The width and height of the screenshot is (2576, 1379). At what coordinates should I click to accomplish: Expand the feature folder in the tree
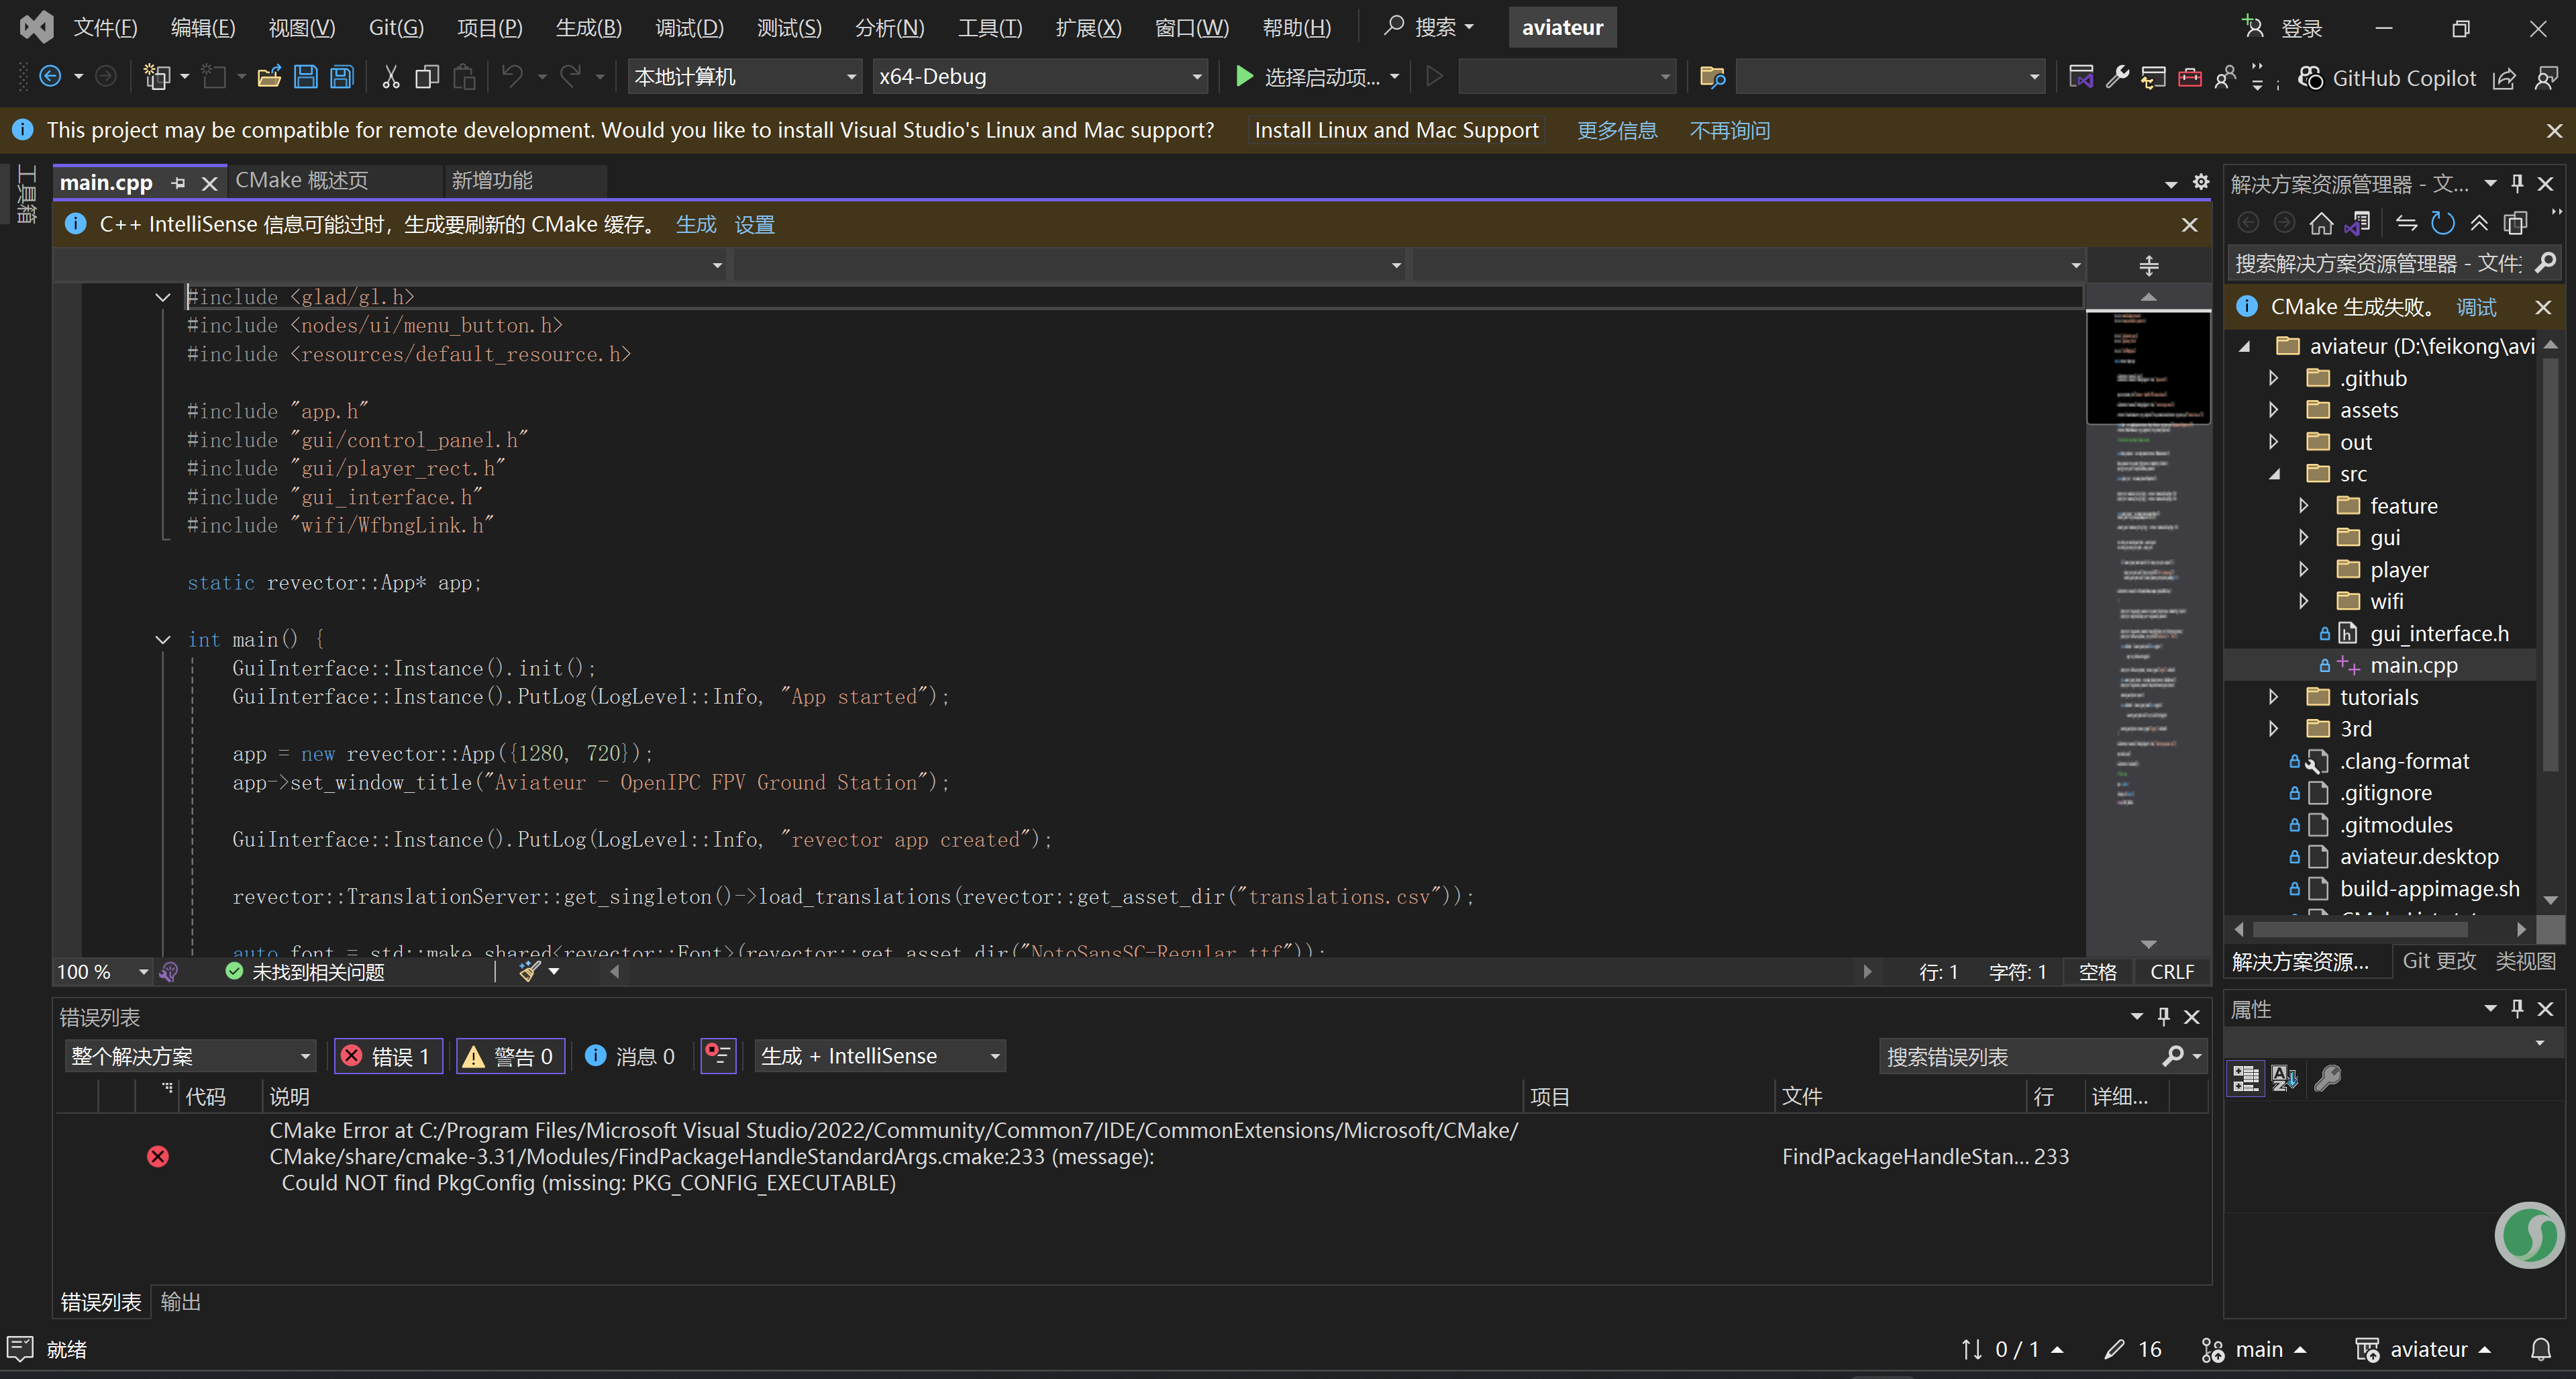(2304, 506)
